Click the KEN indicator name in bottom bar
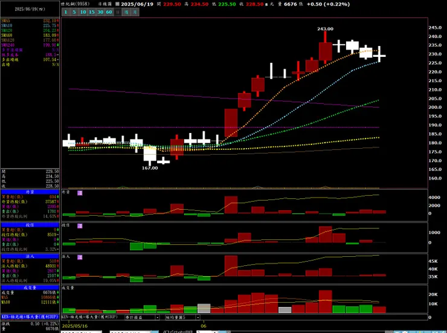Screen dimensions: 447x333 point(89,317)
